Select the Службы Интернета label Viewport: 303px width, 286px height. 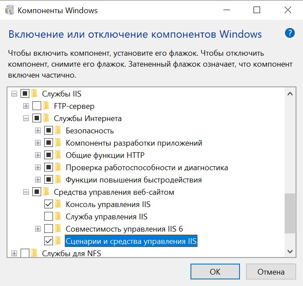88,118
